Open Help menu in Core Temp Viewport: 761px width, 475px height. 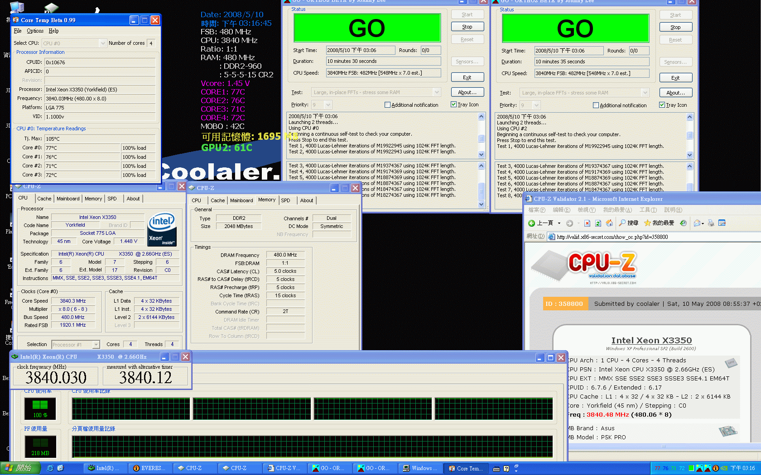(x=53, y=31)
